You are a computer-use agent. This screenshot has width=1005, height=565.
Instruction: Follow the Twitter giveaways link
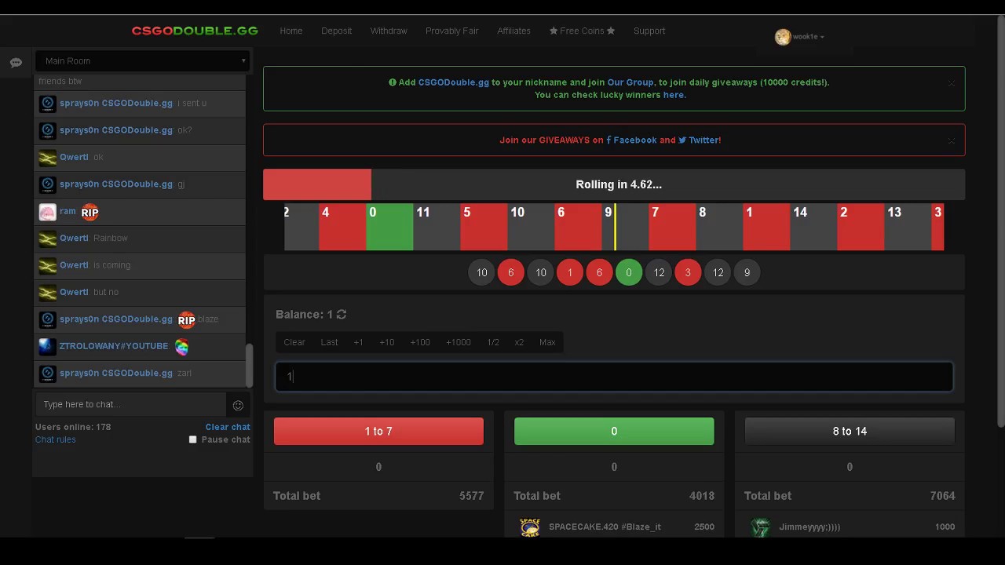tap(699, 140)
